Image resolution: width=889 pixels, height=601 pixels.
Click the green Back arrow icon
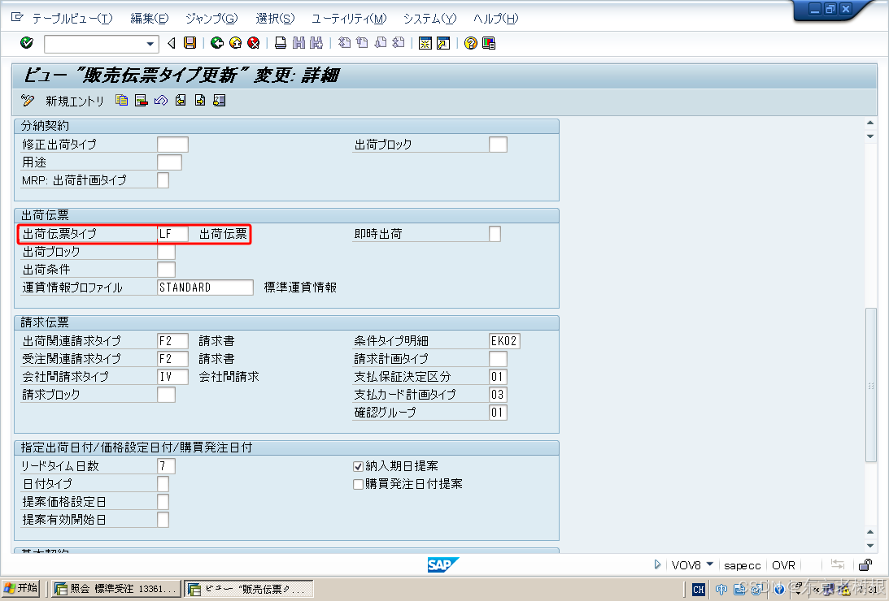point(216,43)
